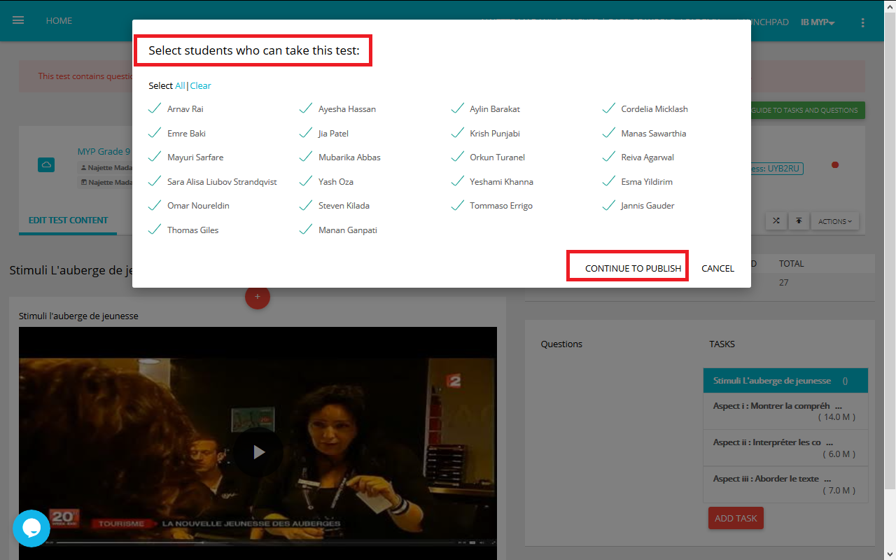Click the Add Task button

(x=736, y=518)
